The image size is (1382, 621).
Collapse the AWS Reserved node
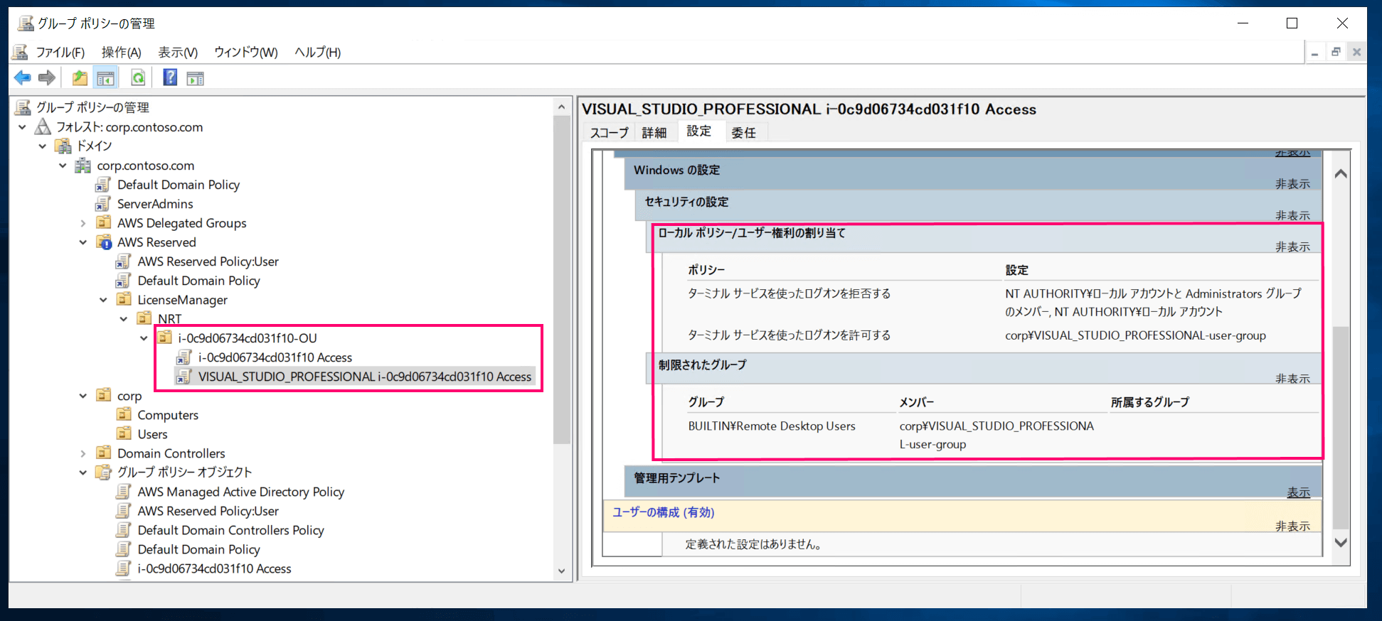[83, 242]
